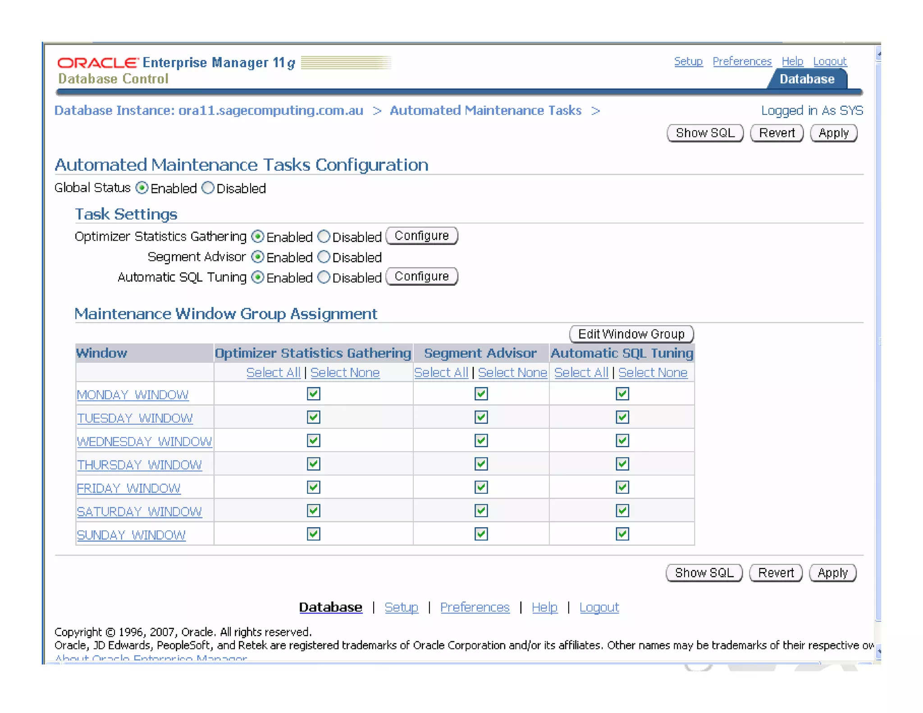Disable the Segment Advisor task

pos(324,257)
